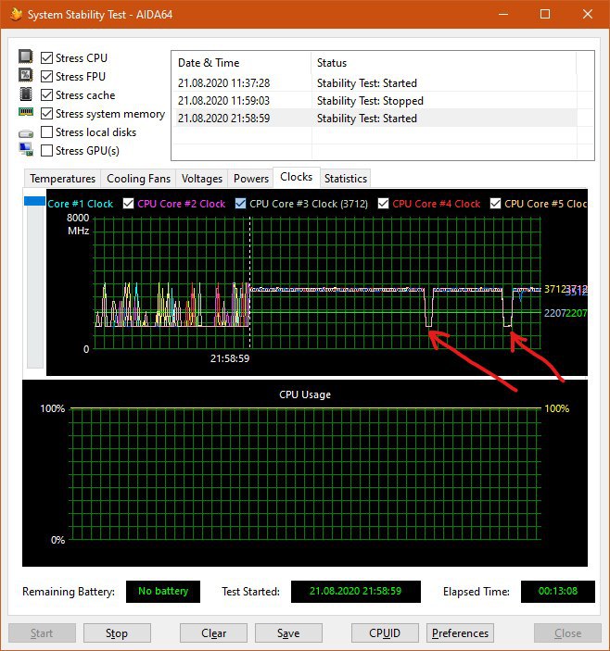
Task: Click the Date & Time column header
Action: coord(242,63)
